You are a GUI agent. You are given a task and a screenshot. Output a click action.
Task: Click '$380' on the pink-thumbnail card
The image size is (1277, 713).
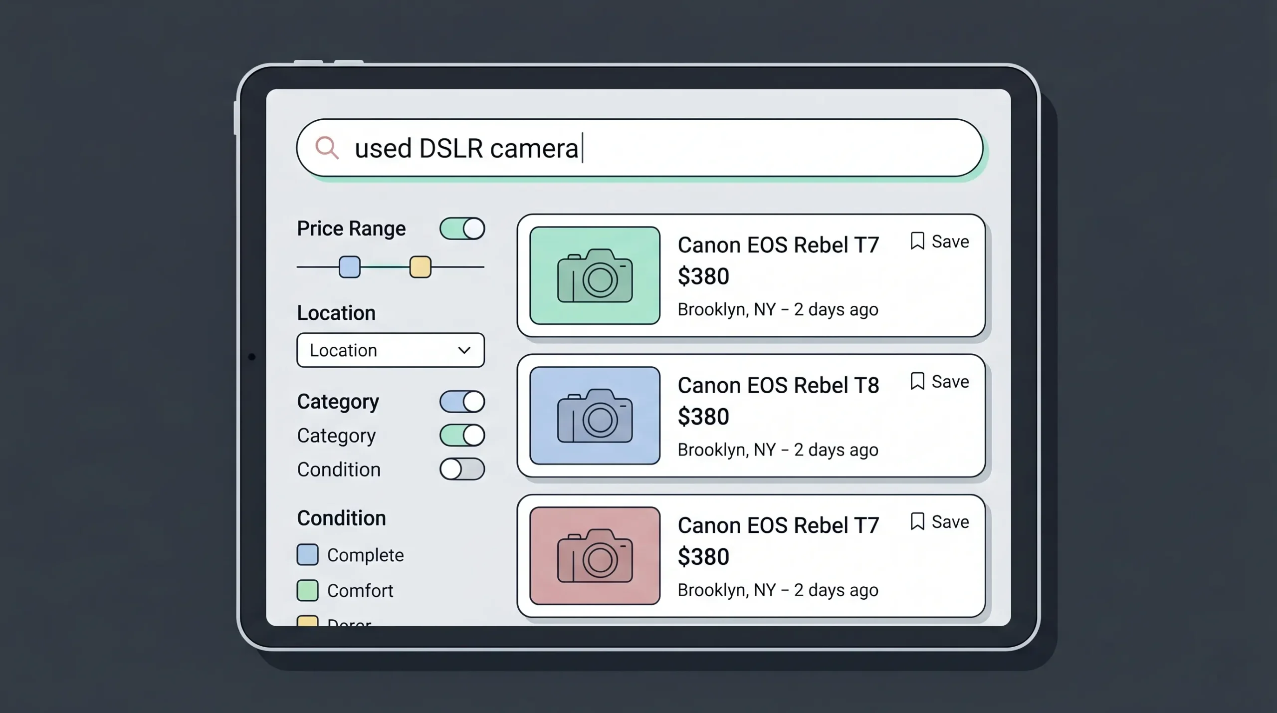point(703,557)
